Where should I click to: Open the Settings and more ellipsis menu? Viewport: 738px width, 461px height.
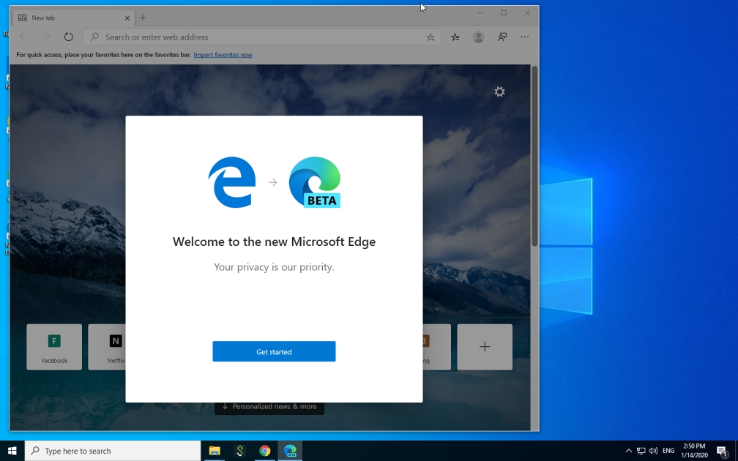click(525, 37)
